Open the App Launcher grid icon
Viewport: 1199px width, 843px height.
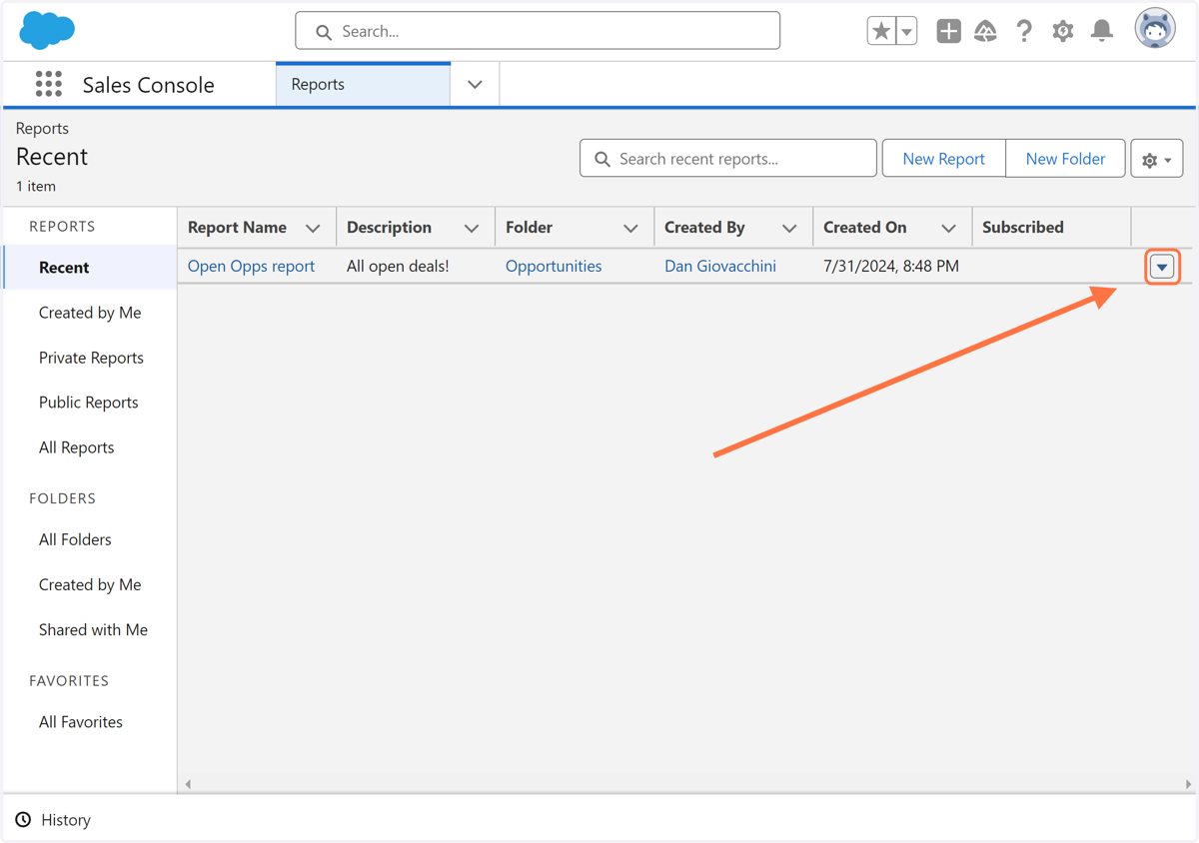pos(49,84)
